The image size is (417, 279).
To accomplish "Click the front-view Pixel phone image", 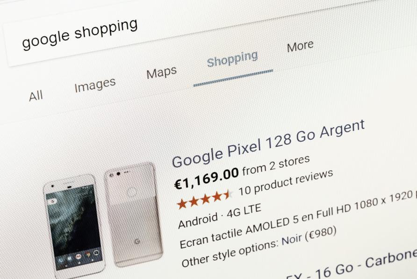I will tap(74, 225).
